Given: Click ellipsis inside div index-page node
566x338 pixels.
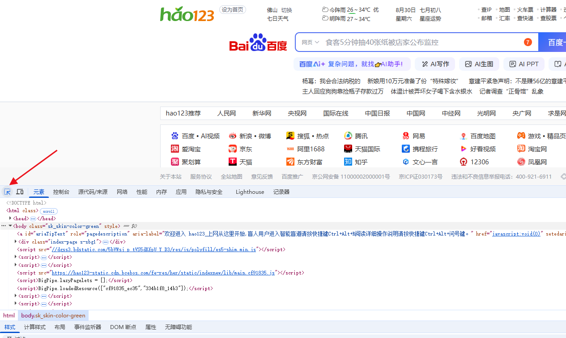Looking at the screenshot, I should coord(106,242).
